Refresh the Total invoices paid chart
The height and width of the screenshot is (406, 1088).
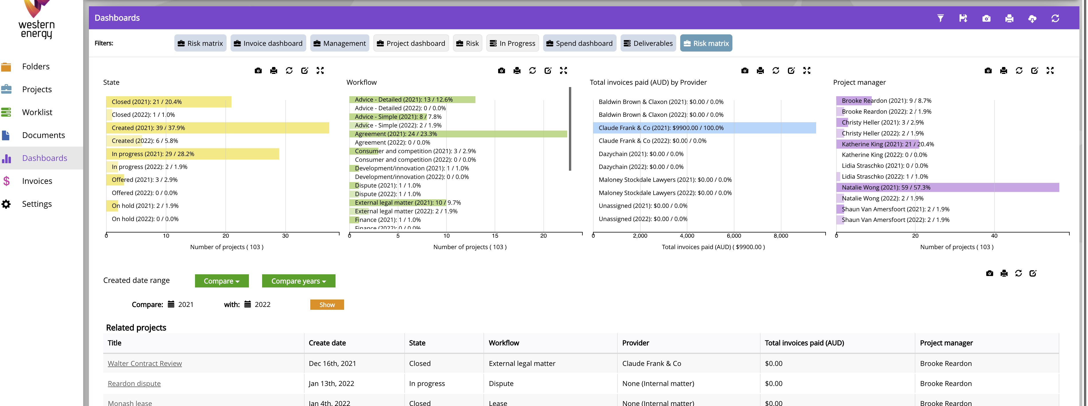tap(775, 70)
